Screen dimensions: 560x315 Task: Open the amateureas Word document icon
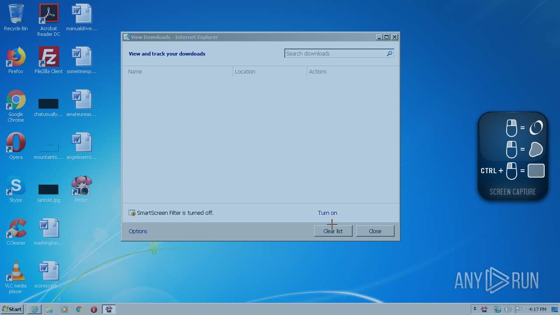81,103
